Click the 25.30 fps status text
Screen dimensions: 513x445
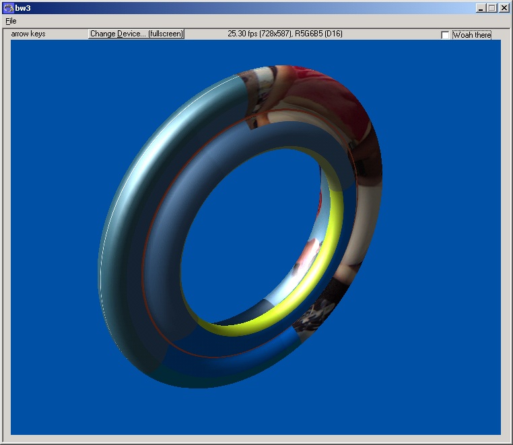(285, 34)
